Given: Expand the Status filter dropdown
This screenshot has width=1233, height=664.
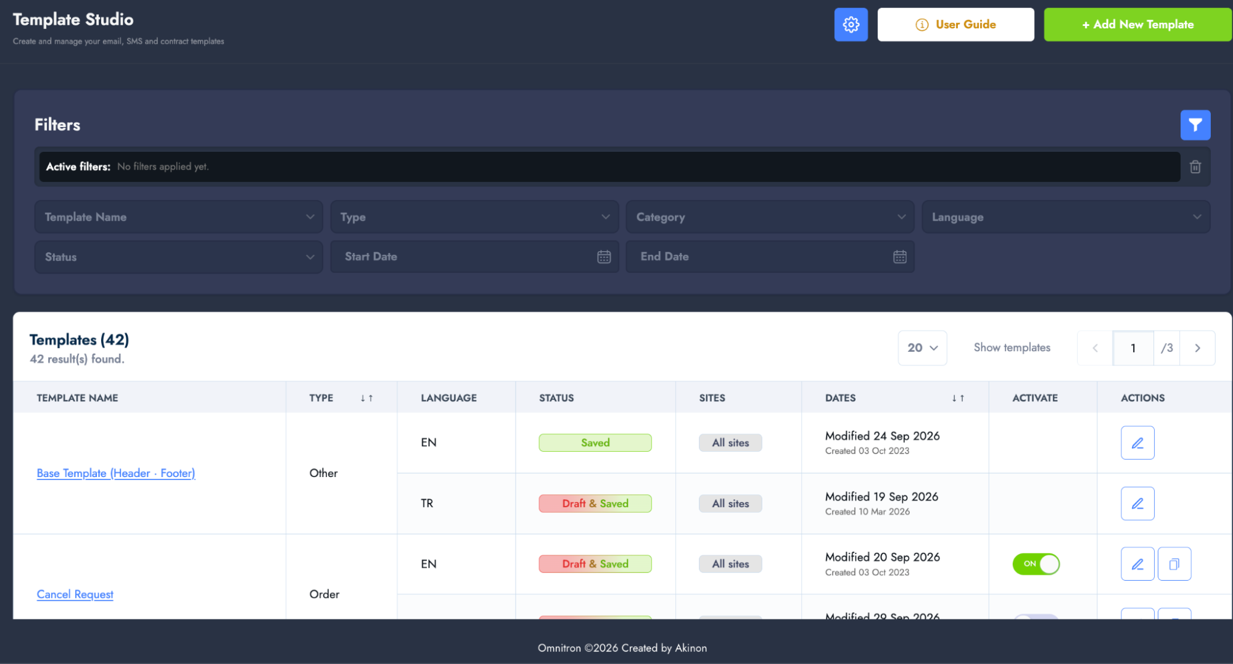Looking at the screenshot, I should [178, 257].
